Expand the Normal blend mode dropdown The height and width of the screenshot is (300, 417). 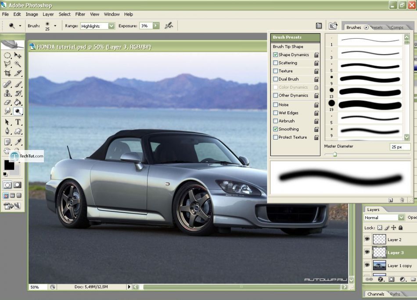coord(401,218)
